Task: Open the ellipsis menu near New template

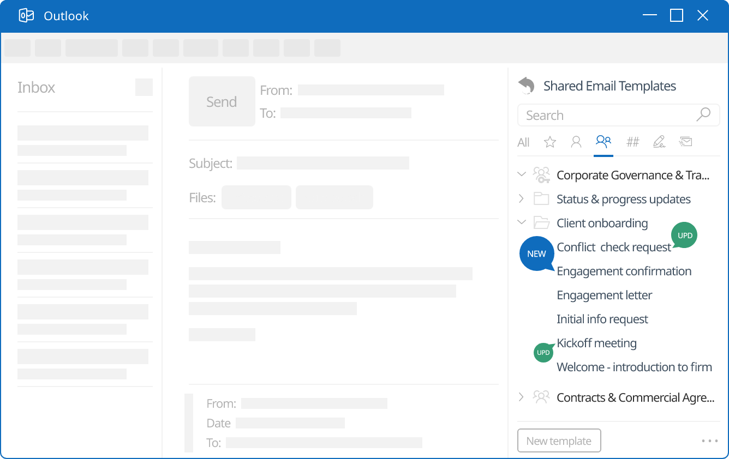Action: pos(709,440)
